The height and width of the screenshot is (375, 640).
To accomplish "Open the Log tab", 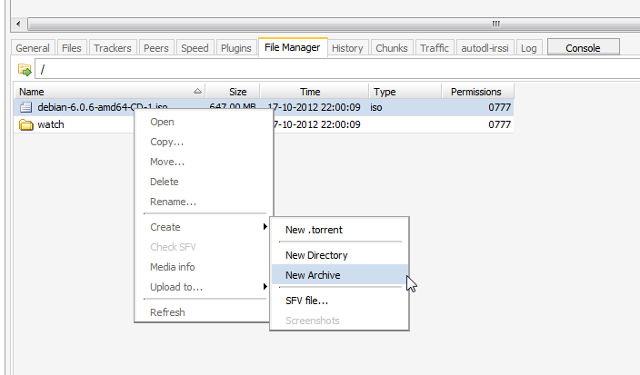I will click(529, 48).
